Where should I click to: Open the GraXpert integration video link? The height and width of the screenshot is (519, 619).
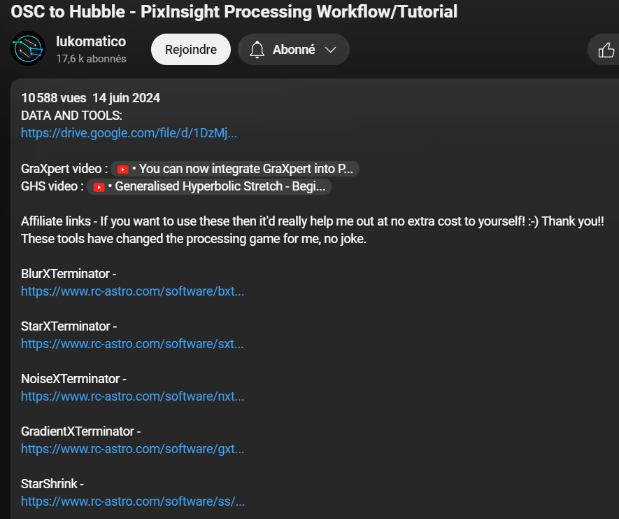coord(244,169)
